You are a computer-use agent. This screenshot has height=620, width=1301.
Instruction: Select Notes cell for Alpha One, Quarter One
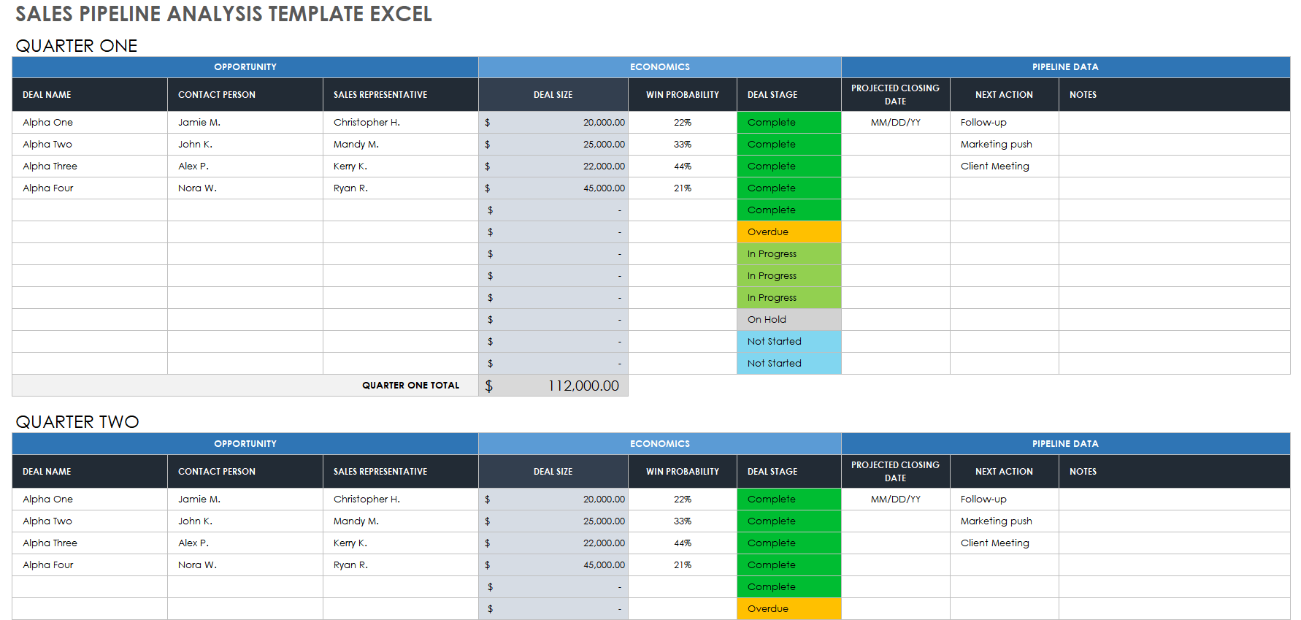coord(1173,123)
